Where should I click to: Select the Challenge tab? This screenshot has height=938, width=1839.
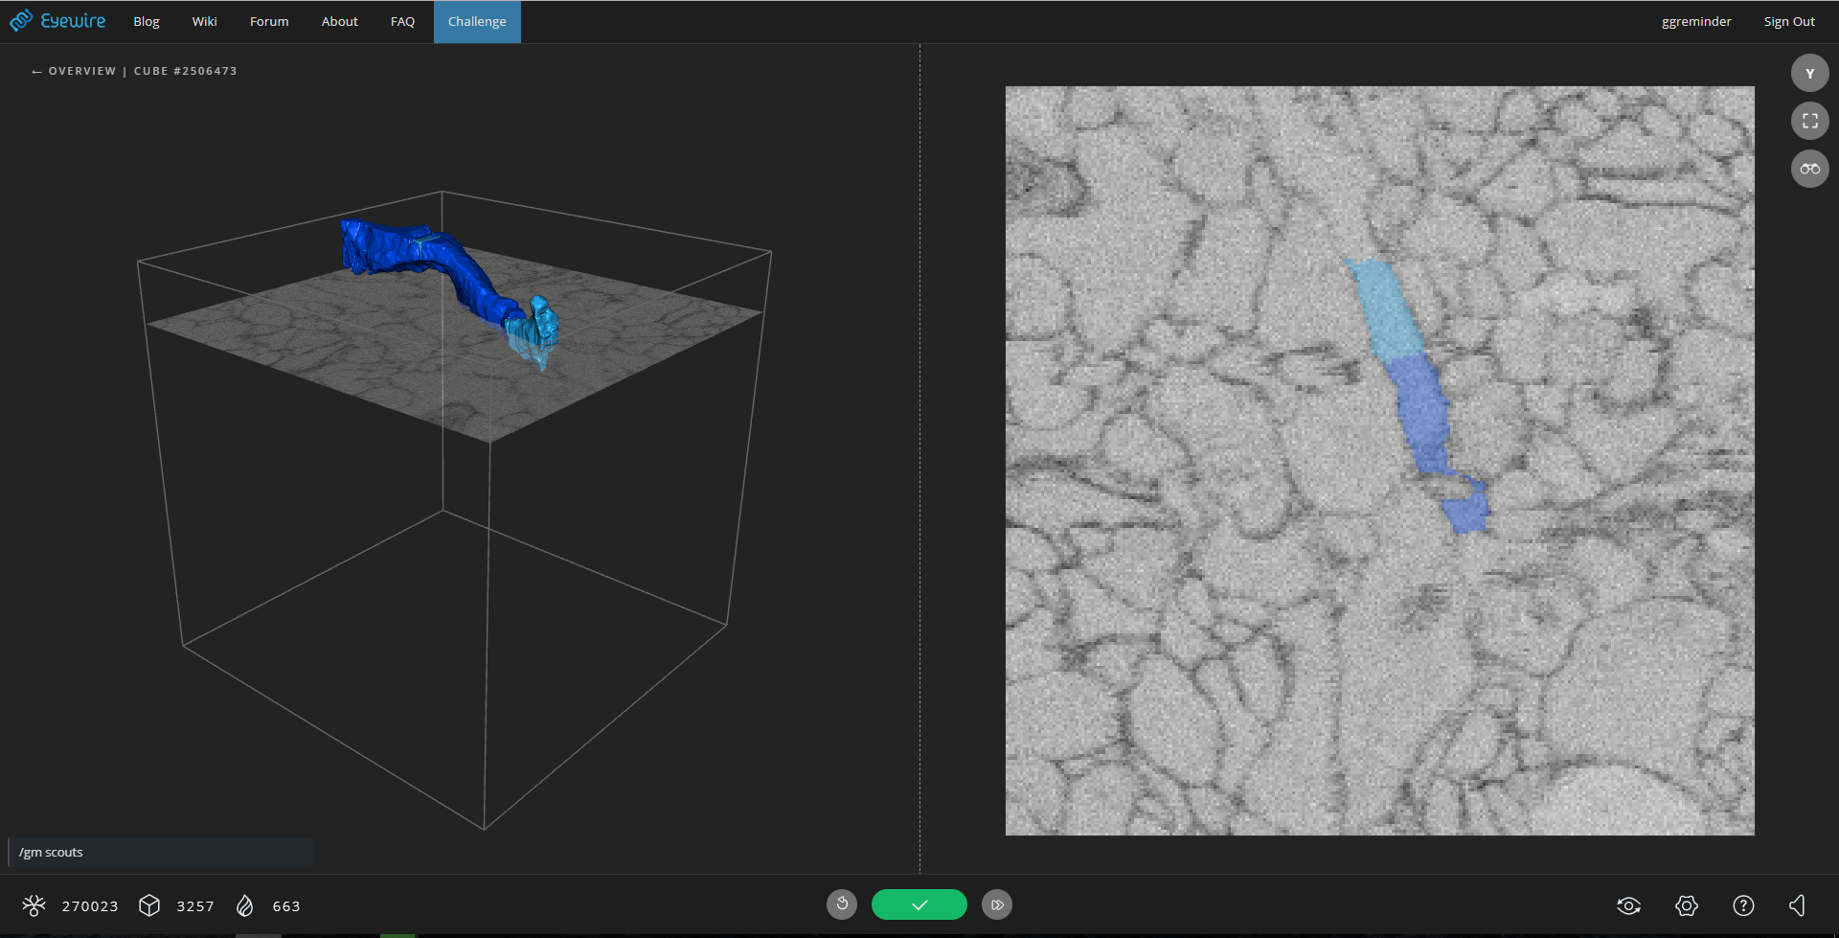tap(477, 21)
